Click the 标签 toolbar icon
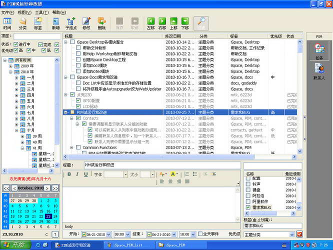Screen dimensions: 333x250 coord(38,23)
